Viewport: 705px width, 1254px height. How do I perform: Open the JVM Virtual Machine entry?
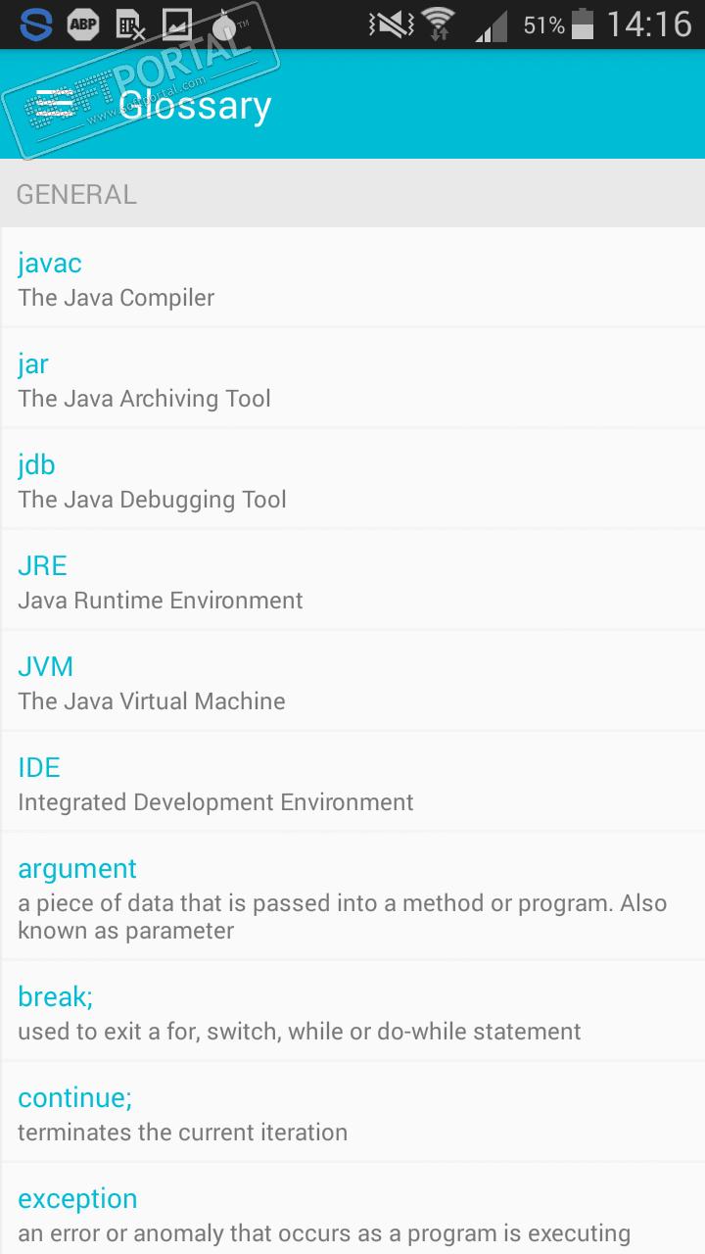pos(352,682)
